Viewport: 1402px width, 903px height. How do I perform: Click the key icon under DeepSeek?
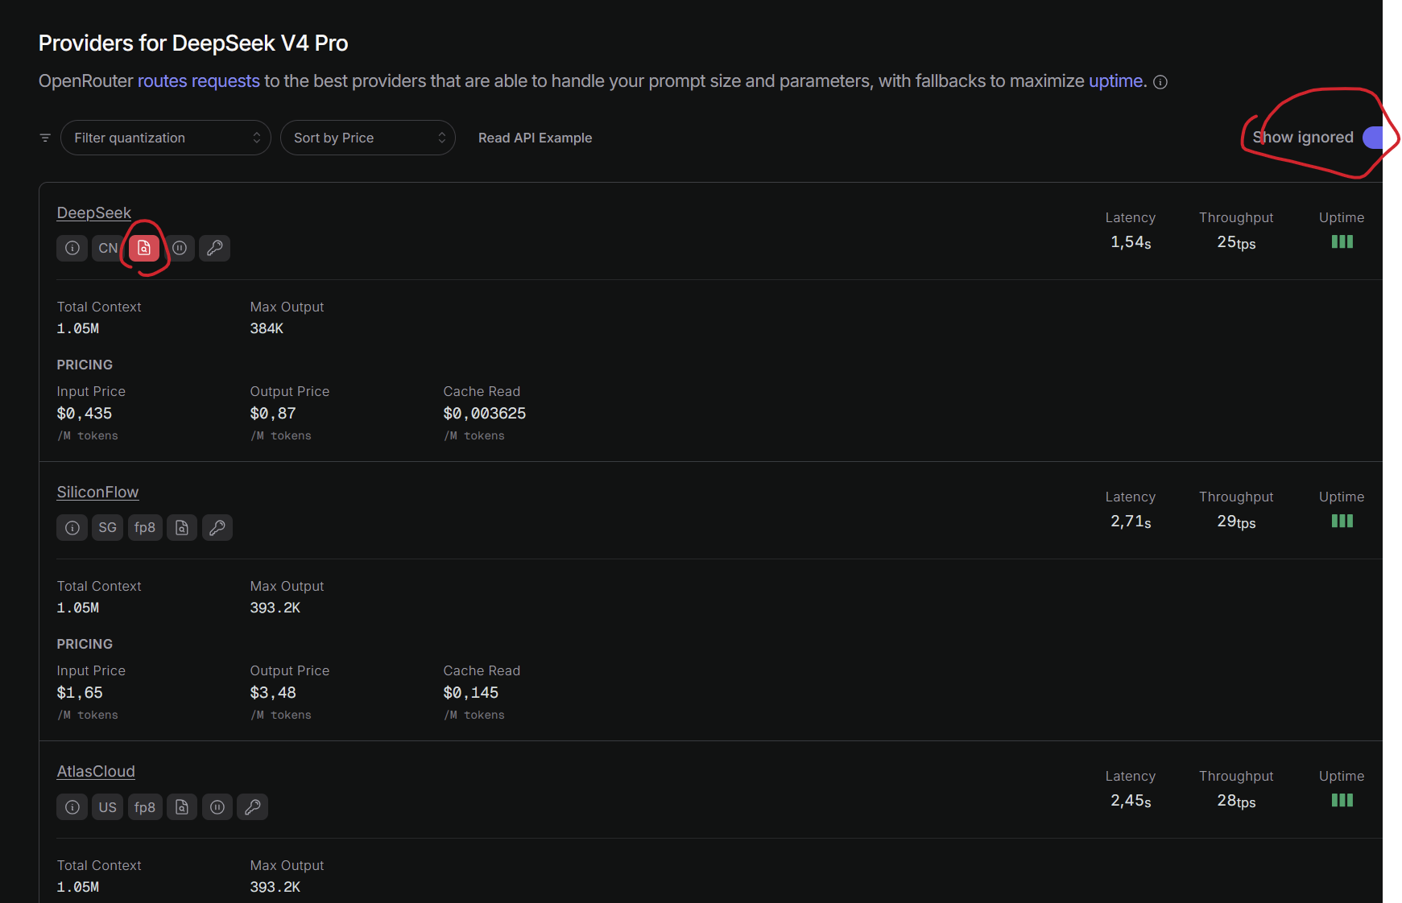(215, 248)
